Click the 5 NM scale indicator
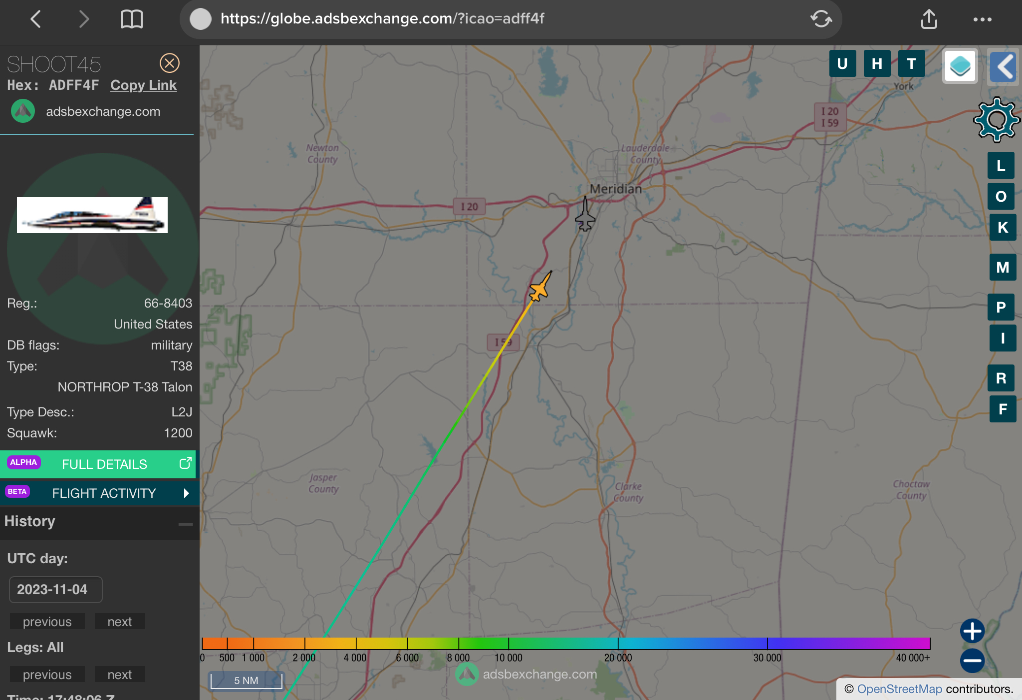 click(x=247, y=681)
